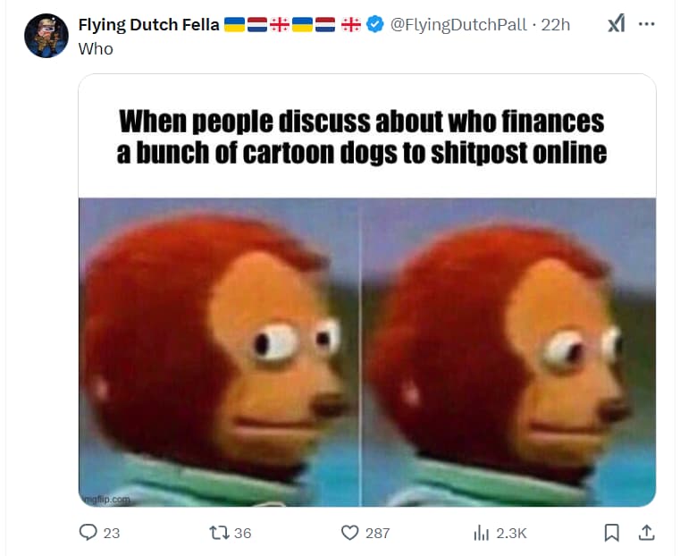Click the 2.3K views count

pyautogui.click(x=511, y=533)
